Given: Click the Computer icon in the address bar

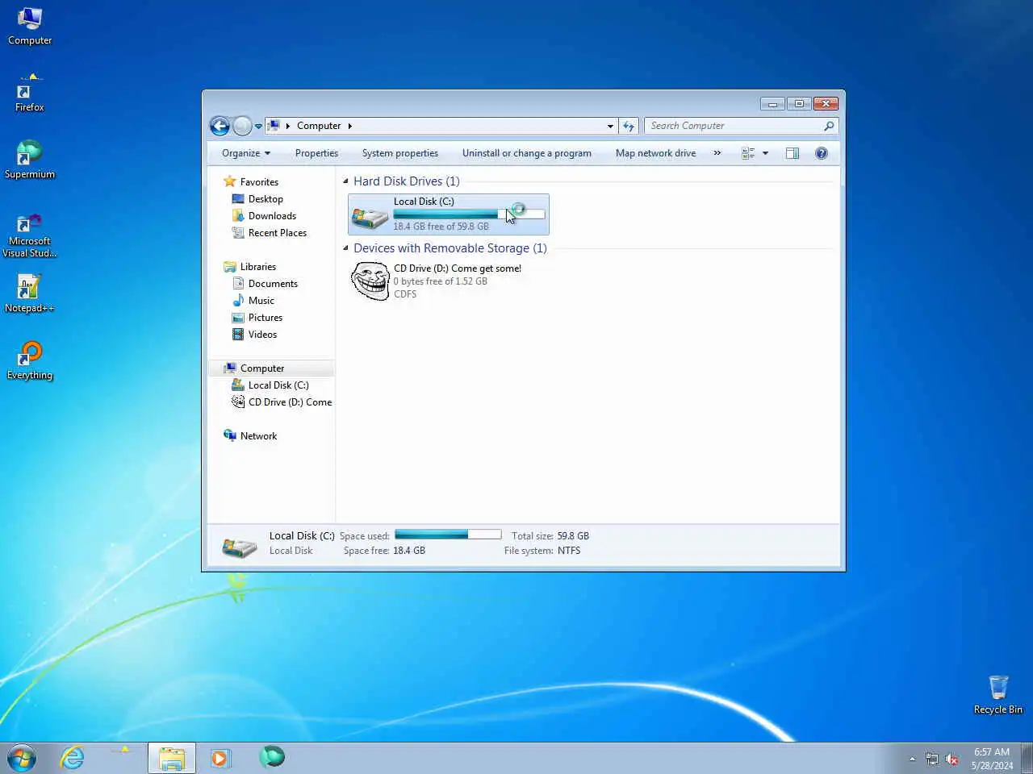Looking at the screenshot, I should pyautogui.click(x=274, y=126).
